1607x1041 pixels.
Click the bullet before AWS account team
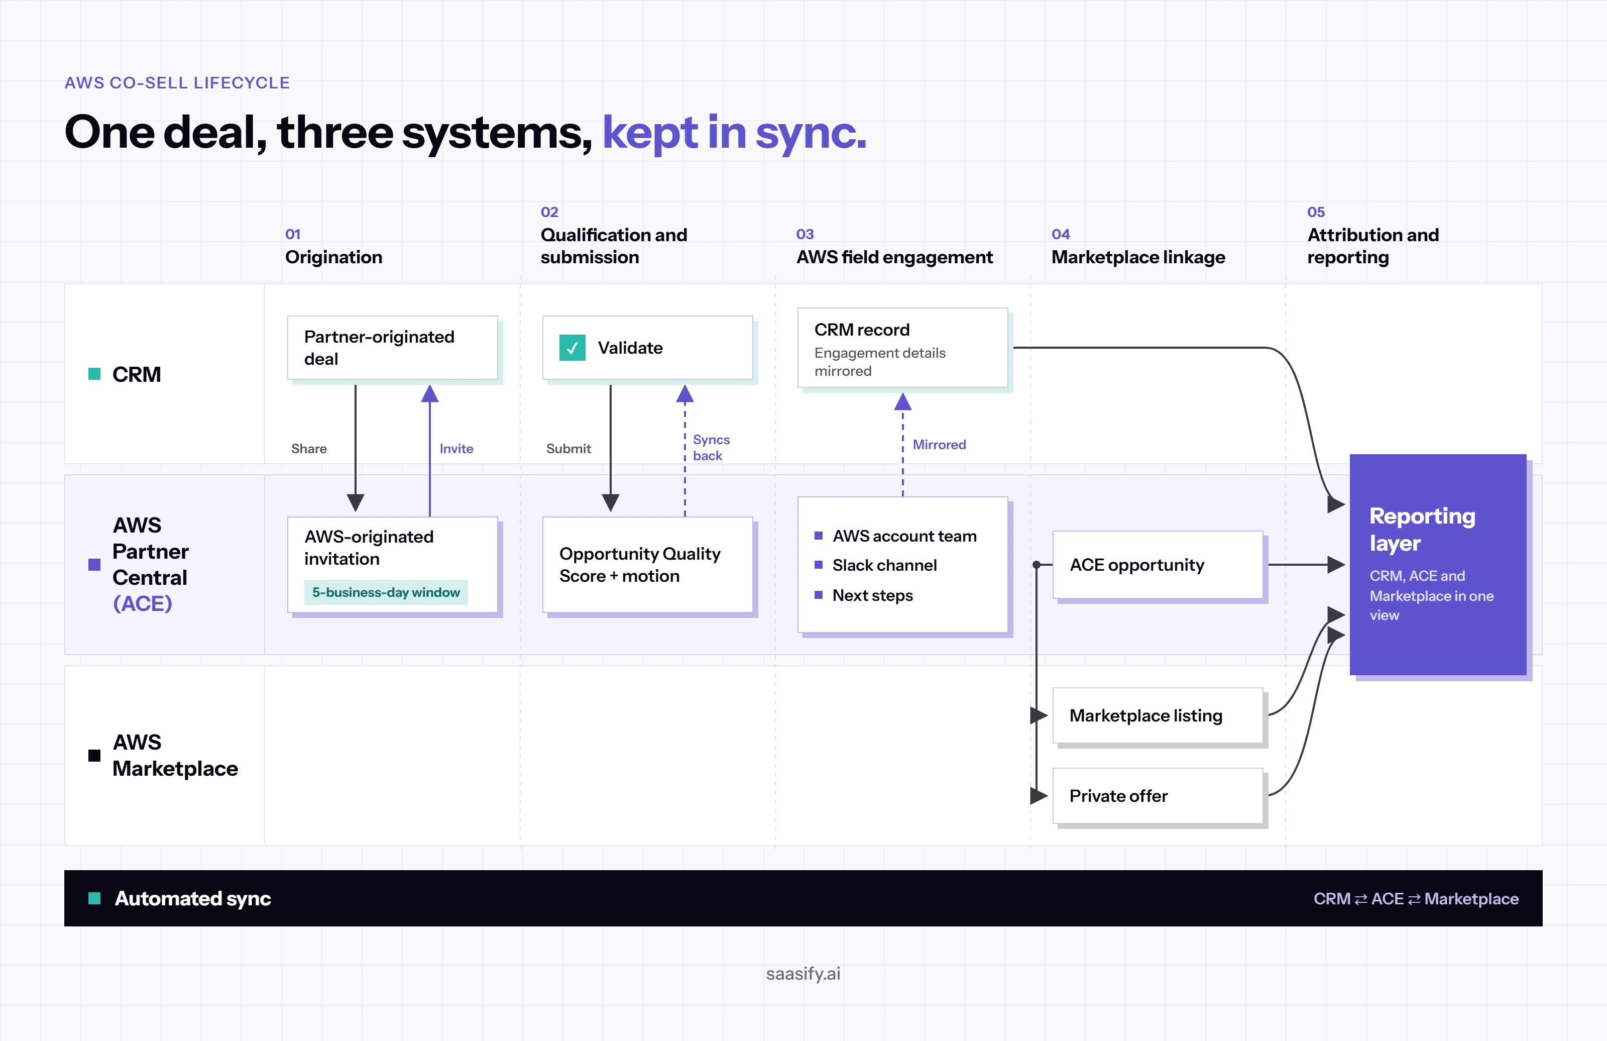(819, 536)
